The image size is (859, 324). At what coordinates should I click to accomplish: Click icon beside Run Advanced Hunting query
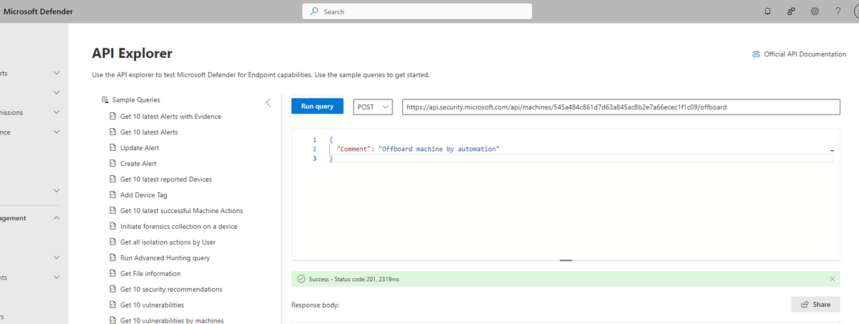pos(112,258)
